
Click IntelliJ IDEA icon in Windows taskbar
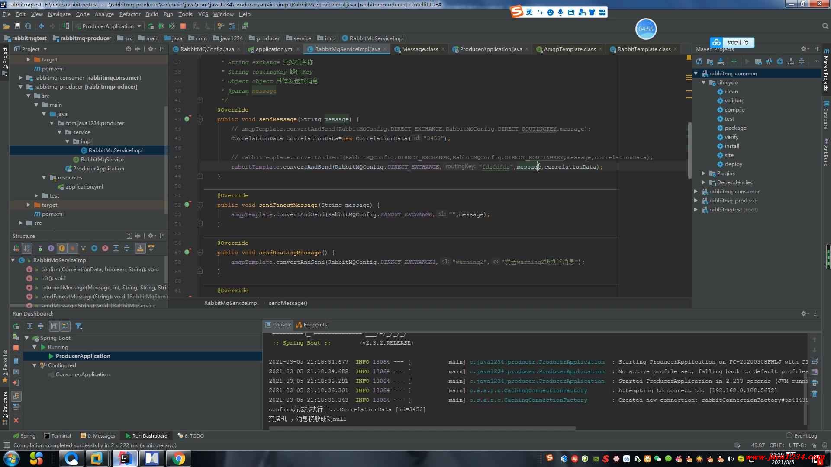[125, 458]
